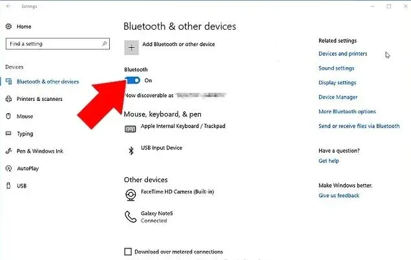This screenshot has height=260, width=411.
Task: Open the Mouse settings page
Action: [x=25, y=116]
